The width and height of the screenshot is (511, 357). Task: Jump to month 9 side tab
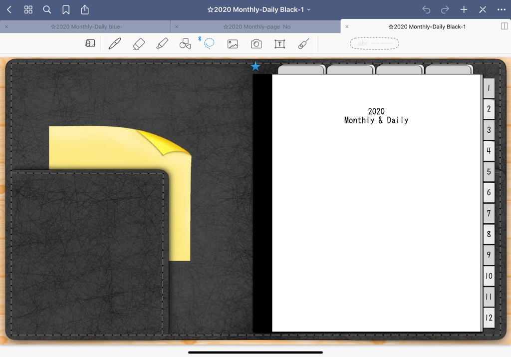click(x=489, y=255)
